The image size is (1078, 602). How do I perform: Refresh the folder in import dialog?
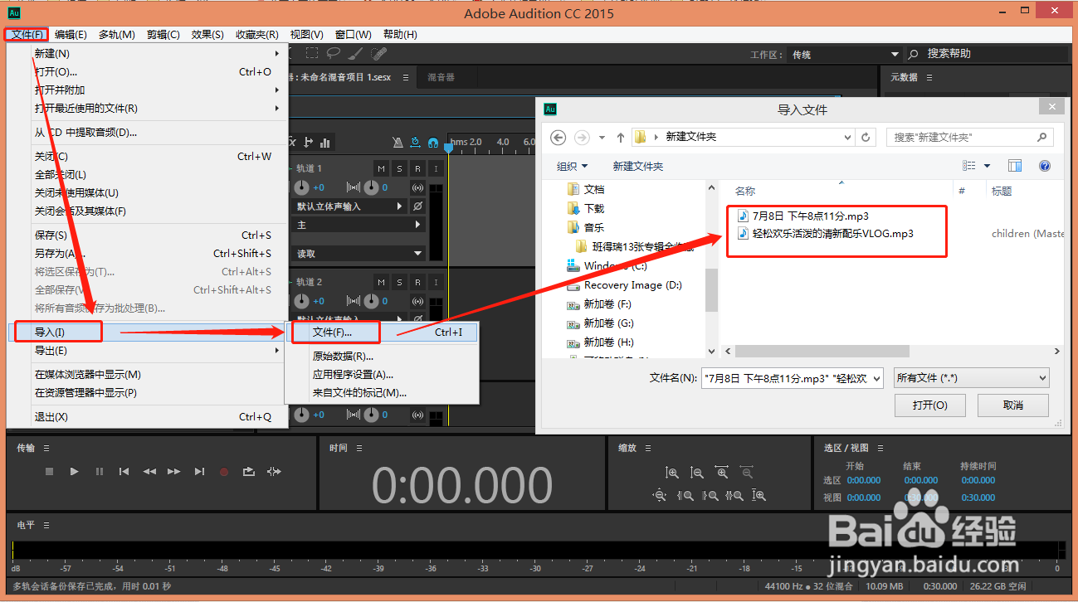866,137
